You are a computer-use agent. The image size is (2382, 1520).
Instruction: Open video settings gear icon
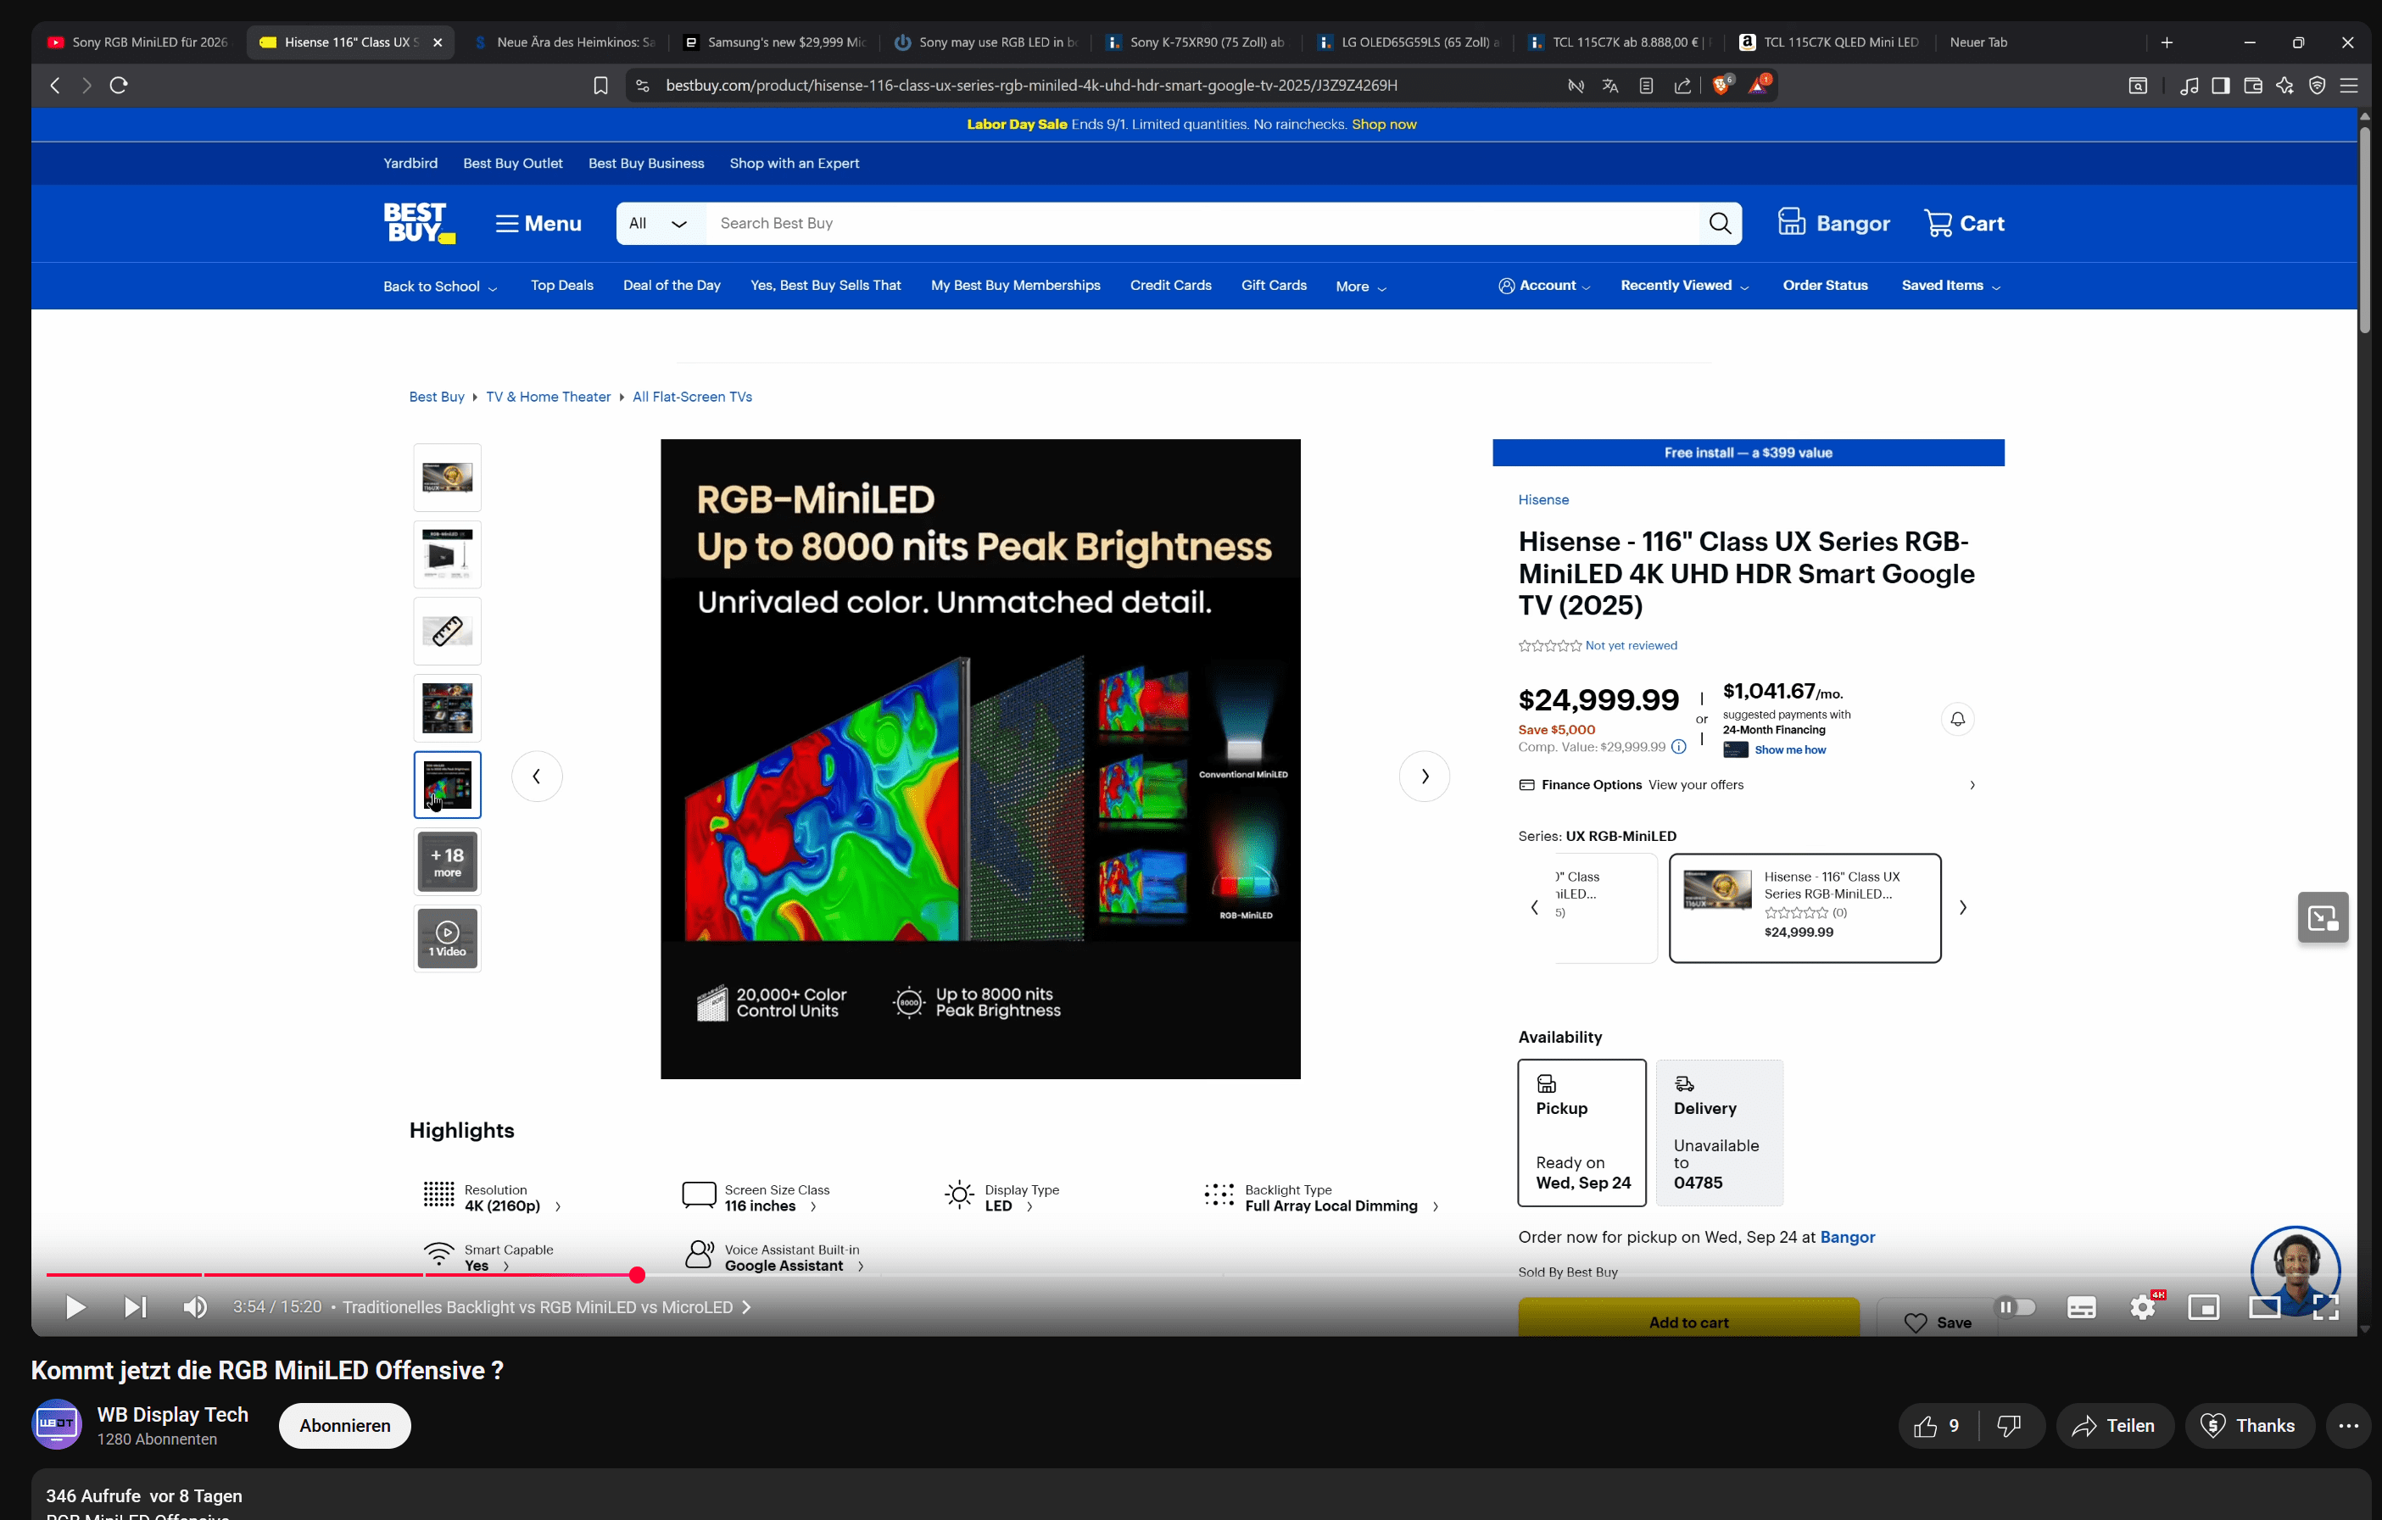click(x=2143, y=1307)
